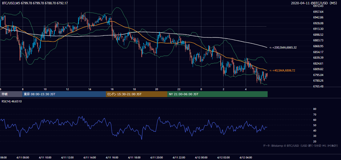Click the 4/12 02:00 date label

coord(223,157)
